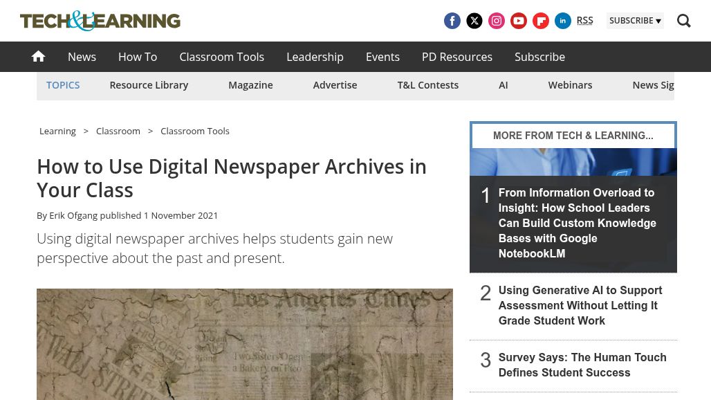The image size is (711, 400).
Task: Open Tech & Learning Facebook page icon
Action: tap(452, 21)
